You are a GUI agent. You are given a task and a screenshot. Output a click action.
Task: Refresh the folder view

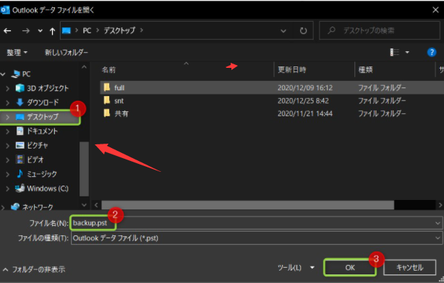[x=303, y=30]
